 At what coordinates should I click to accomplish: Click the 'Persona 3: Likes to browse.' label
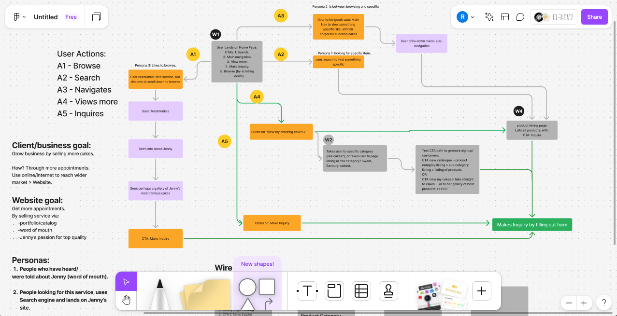156,65
